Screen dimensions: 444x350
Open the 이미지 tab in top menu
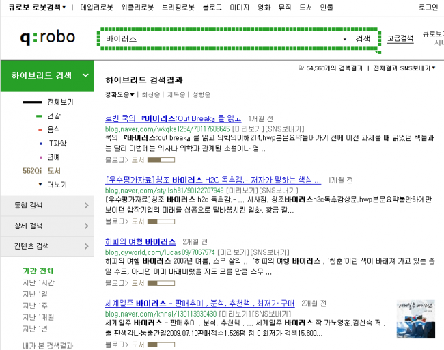click(239, 7)
